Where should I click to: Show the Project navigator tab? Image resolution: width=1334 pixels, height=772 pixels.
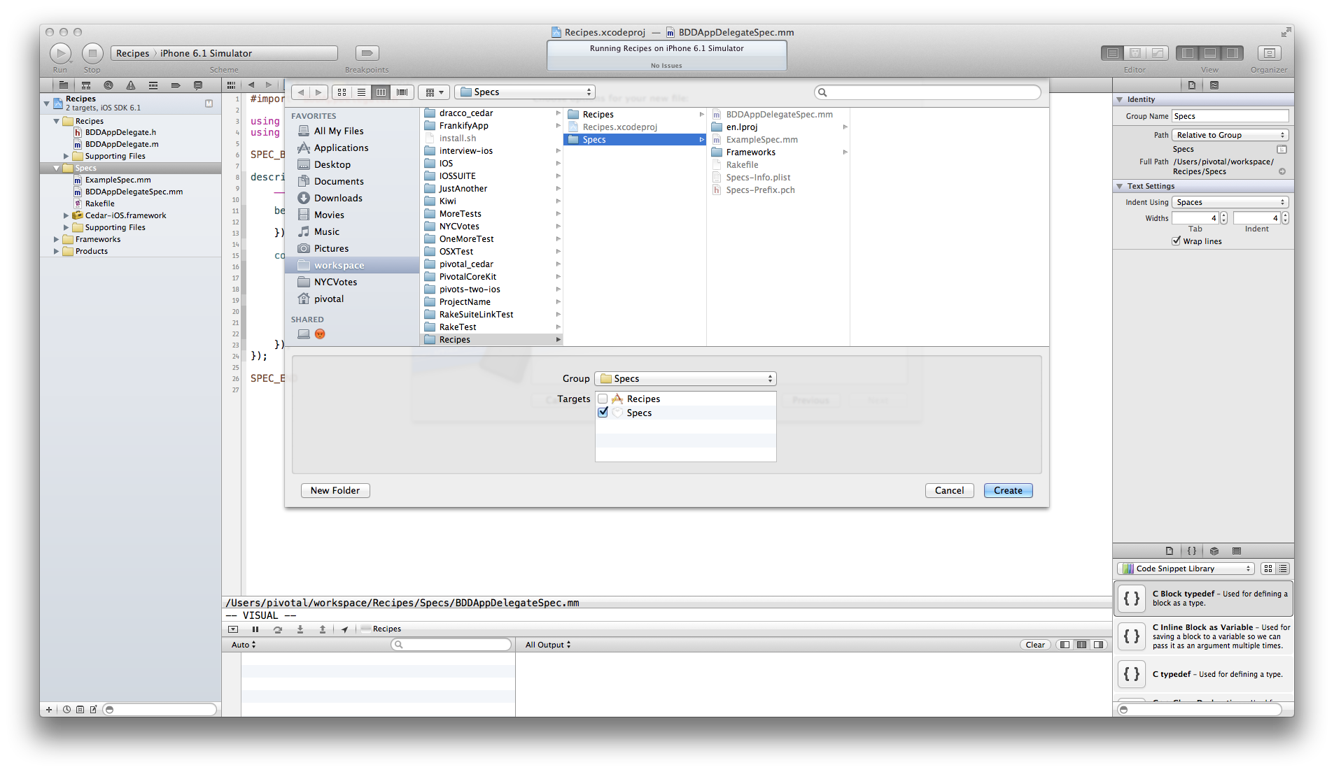point(64,85)
